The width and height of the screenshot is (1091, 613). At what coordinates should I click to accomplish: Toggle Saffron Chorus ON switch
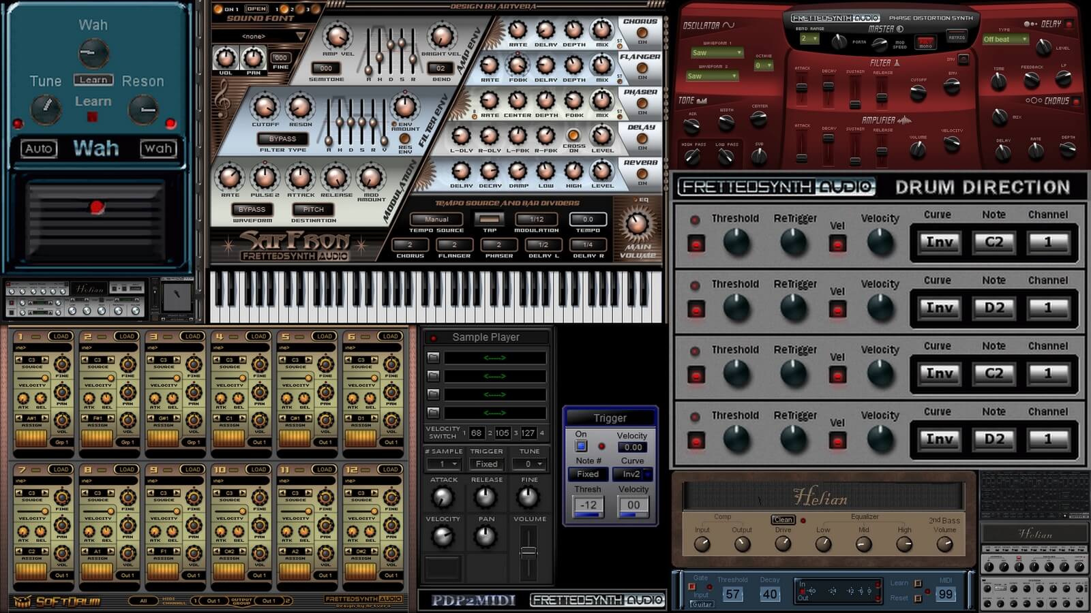coord(642,33)
